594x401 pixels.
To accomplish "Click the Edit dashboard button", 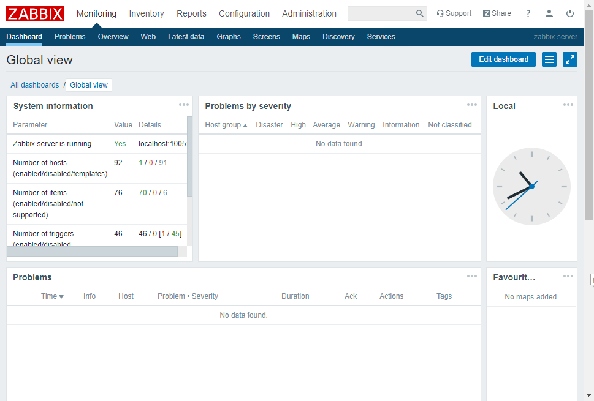I will [503, 59].
